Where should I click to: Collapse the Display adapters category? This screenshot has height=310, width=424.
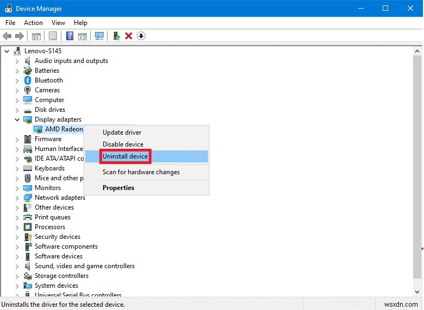17,119
